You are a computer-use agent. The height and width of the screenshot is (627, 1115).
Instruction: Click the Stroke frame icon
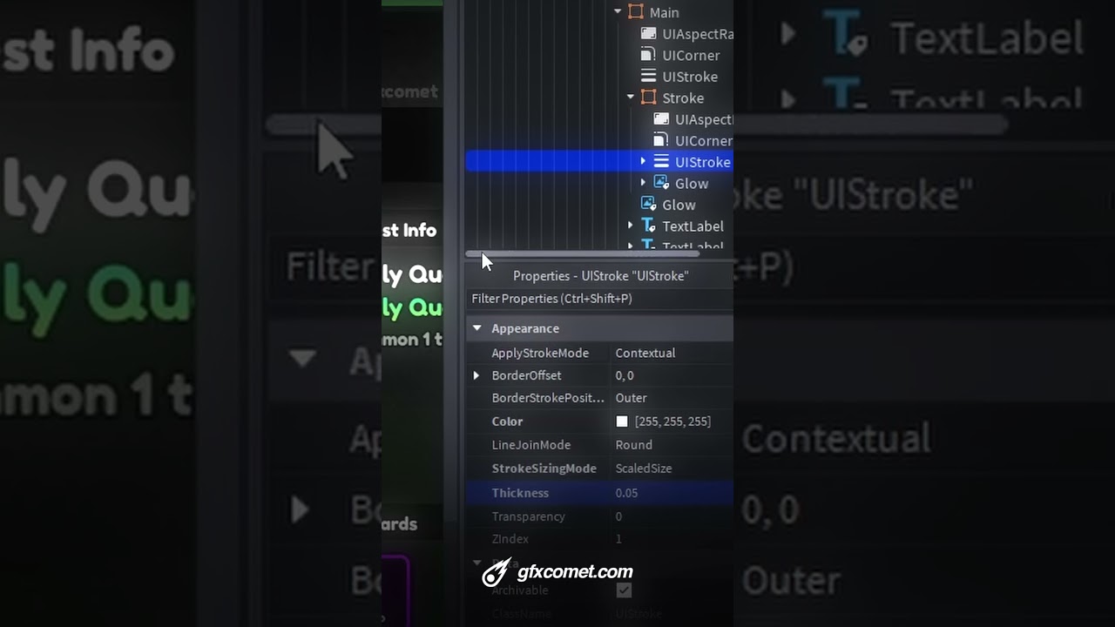click(649, 98)
